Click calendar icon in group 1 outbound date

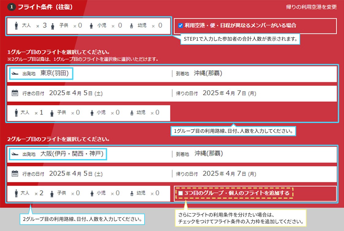15,93
